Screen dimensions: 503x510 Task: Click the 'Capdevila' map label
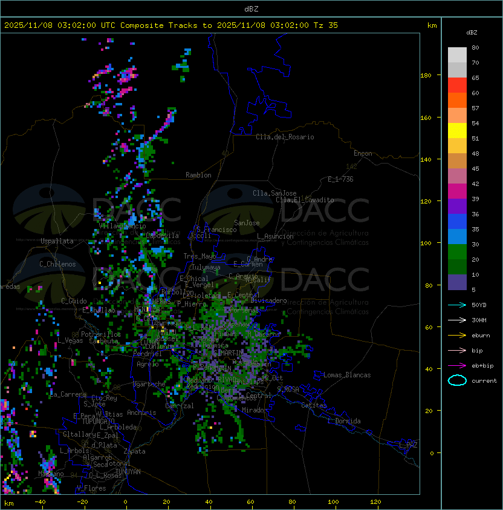[x=162, y=235]
